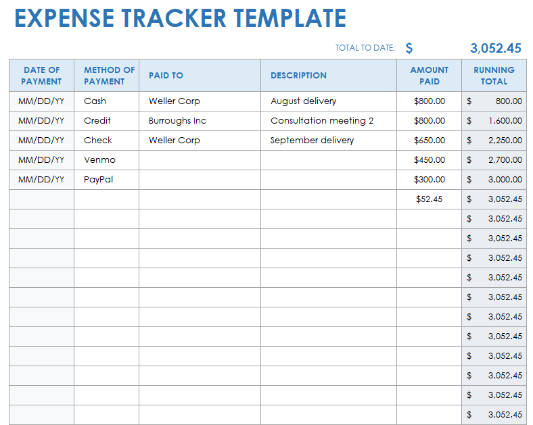The width and height of the screenshot is (533, 425).
Task: Click the $52.45 amount paid cell
Action: point(429,199)
